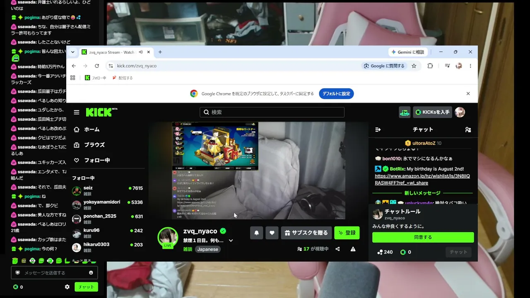Jump to 新しいメッセージ in chat
This screenshot has width=530, height=298.
point(422,193)
